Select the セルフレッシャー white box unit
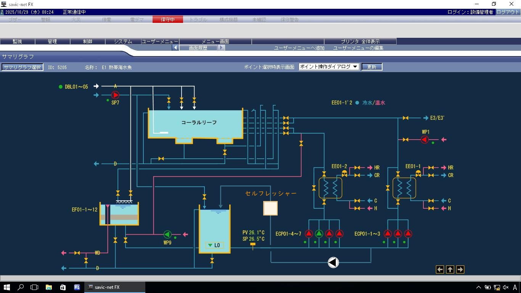Viewport: 521px width, 293px height. tap(270, 208)
